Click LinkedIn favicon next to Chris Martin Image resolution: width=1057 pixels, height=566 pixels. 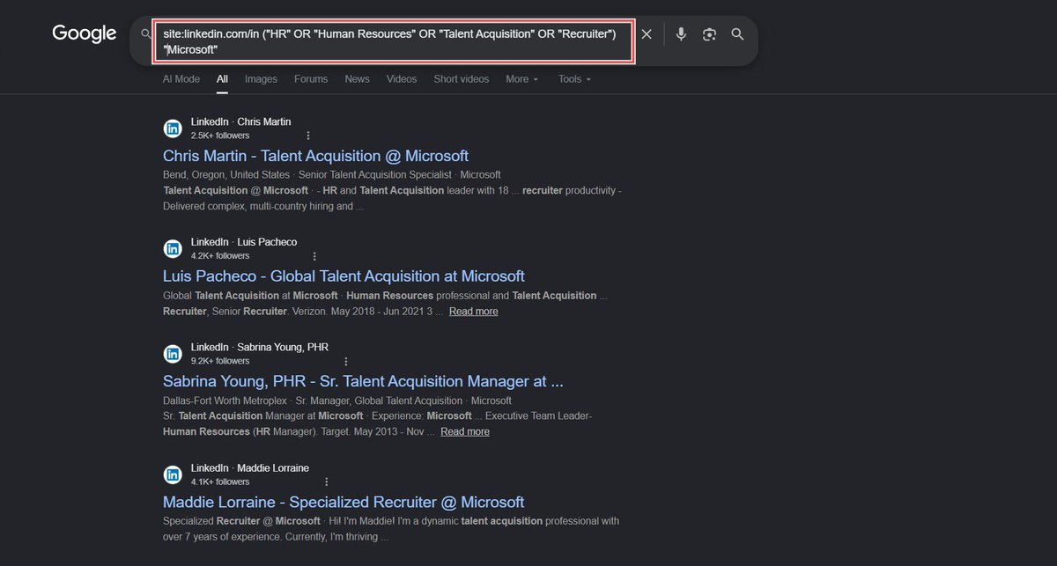[x=173, y=129]
